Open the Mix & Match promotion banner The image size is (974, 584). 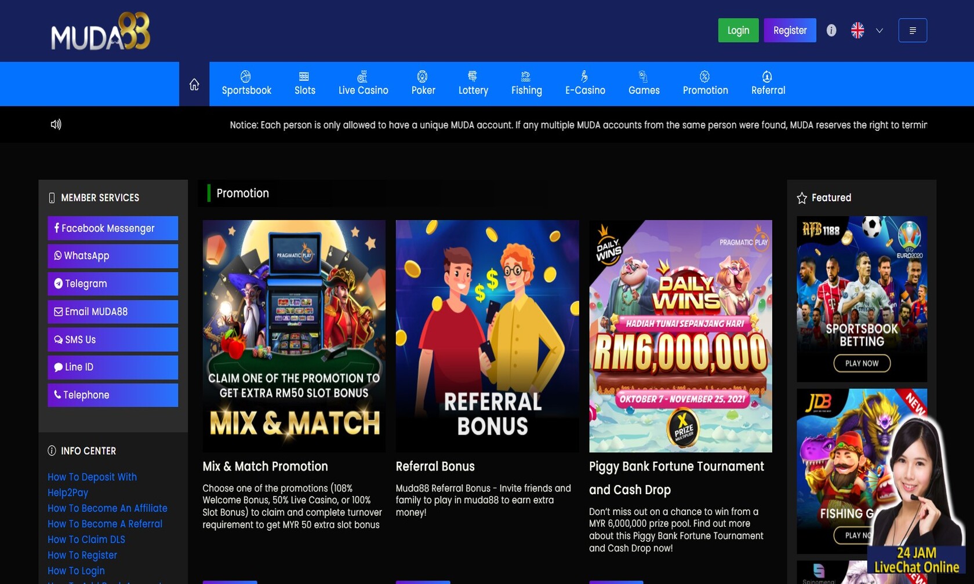(x=294, y=336)
